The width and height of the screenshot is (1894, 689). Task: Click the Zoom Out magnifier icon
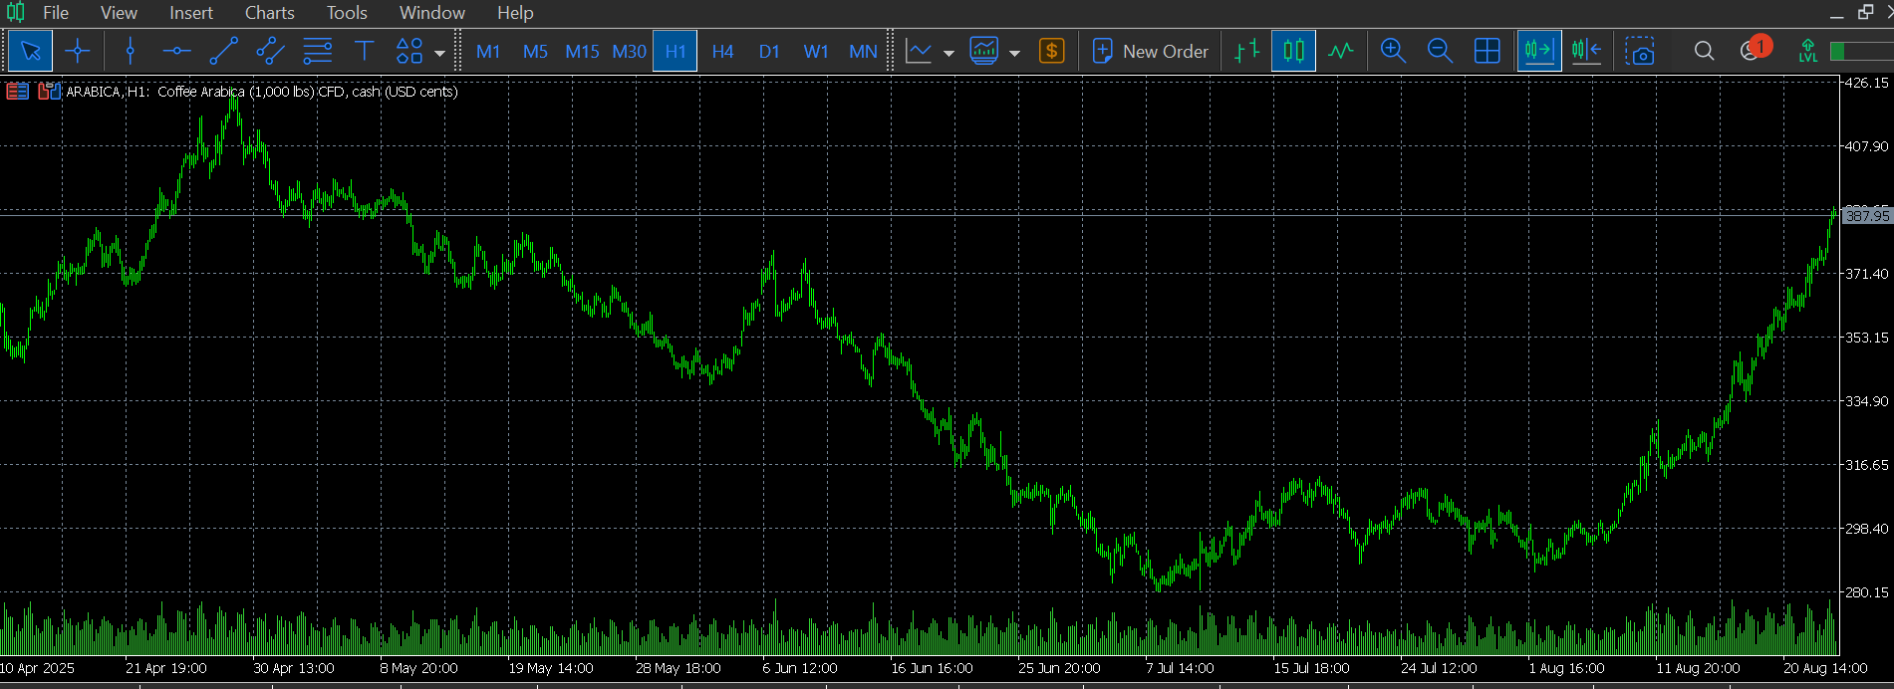click(x=1440, y=51)
